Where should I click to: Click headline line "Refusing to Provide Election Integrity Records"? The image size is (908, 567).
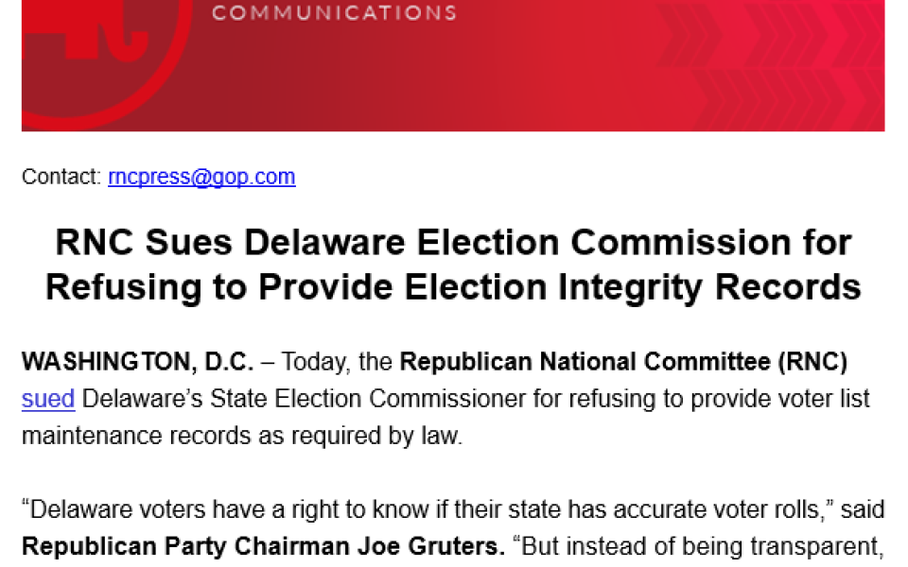[453, 286]
